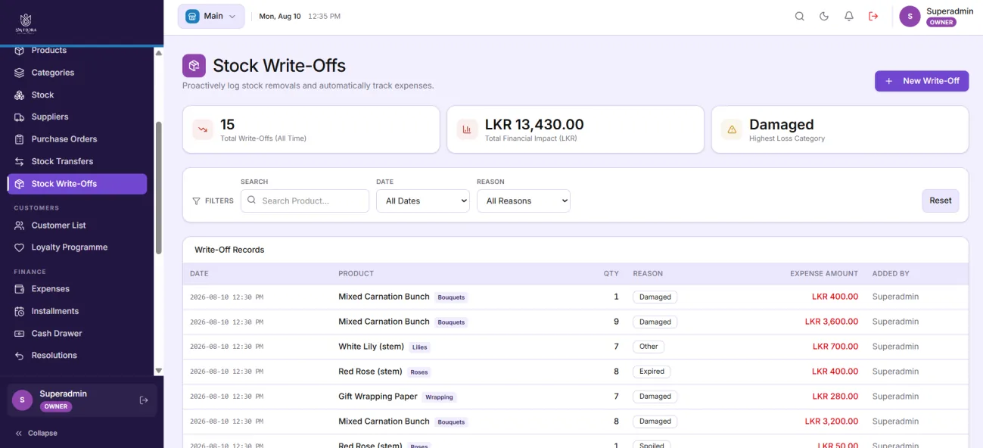The height and width of the screenshot is (448, 983).
Task: Click LKR 280.00 expense amount
Action: tap(835, 397)
